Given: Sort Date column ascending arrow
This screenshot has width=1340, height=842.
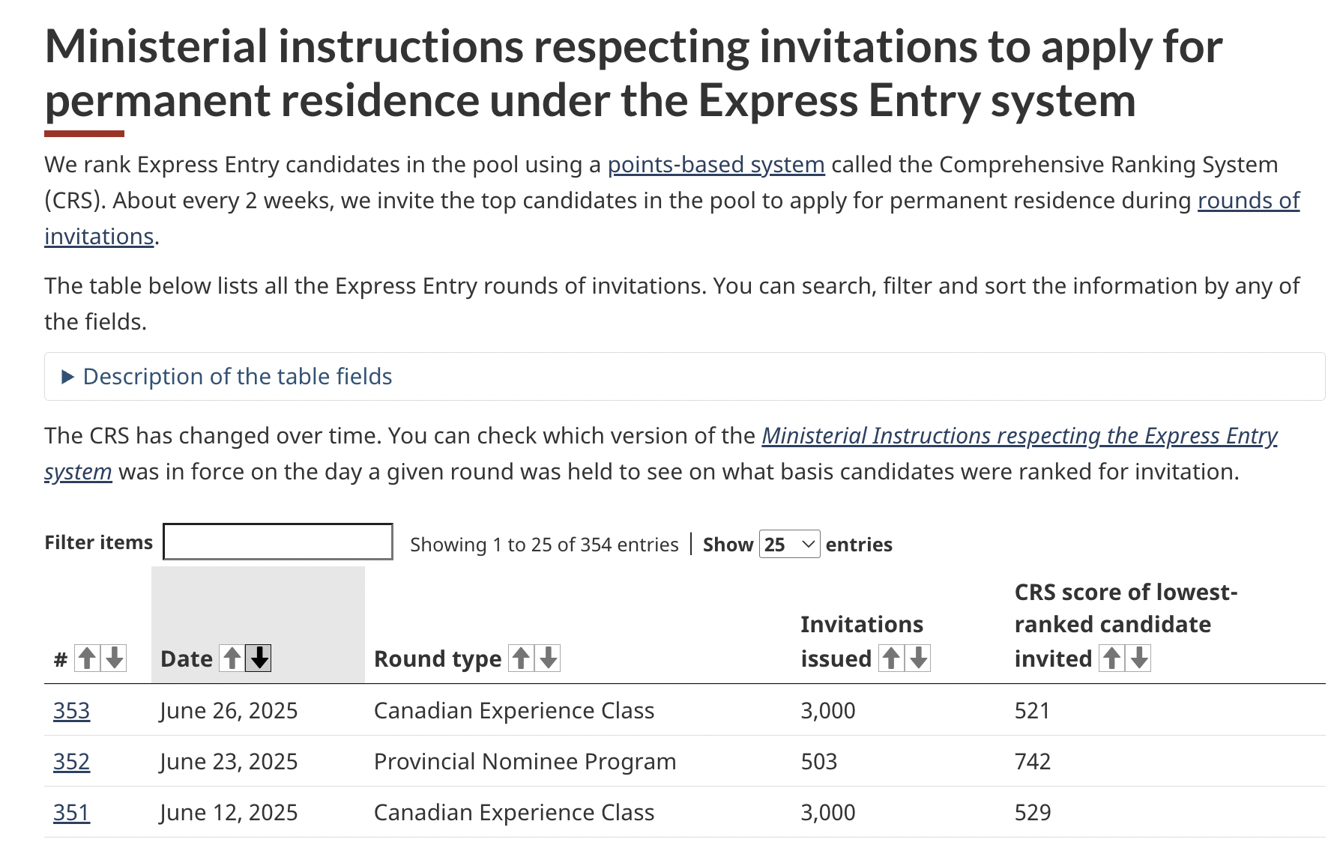Looking at the screenshot, I should [232, 658].
